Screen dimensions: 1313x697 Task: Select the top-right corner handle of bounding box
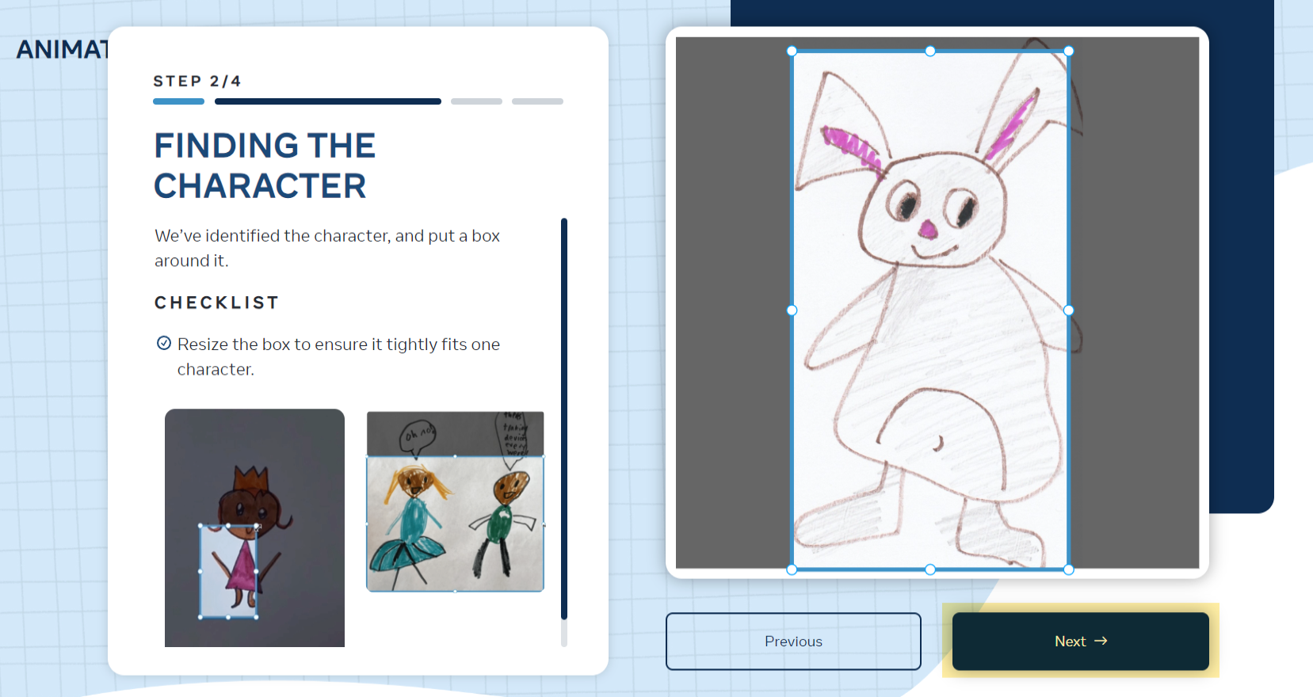click(1068, 51)
